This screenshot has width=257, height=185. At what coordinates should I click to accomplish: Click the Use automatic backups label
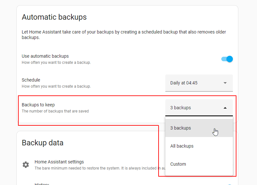tap(45, 56)
